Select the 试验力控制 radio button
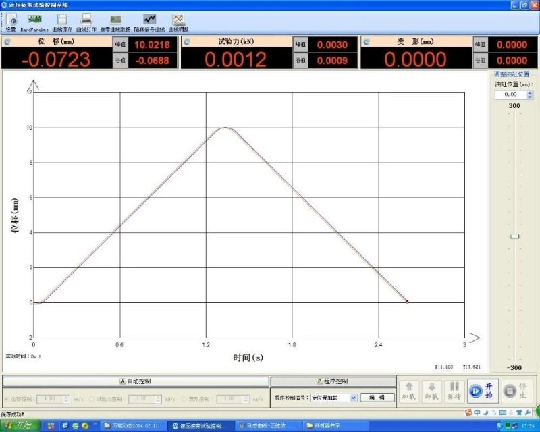 92,399
